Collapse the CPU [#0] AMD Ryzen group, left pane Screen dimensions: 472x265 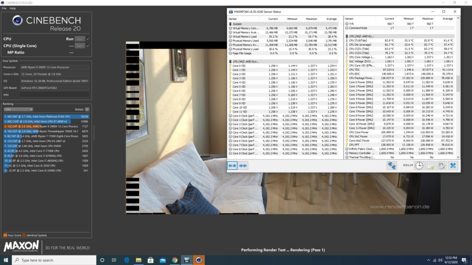click(230, 62)
